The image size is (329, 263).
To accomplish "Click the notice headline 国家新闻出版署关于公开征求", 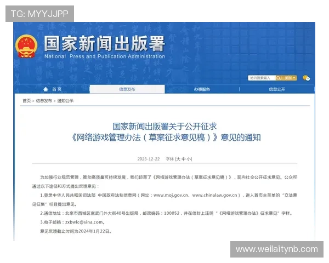I will coord(164,127).
